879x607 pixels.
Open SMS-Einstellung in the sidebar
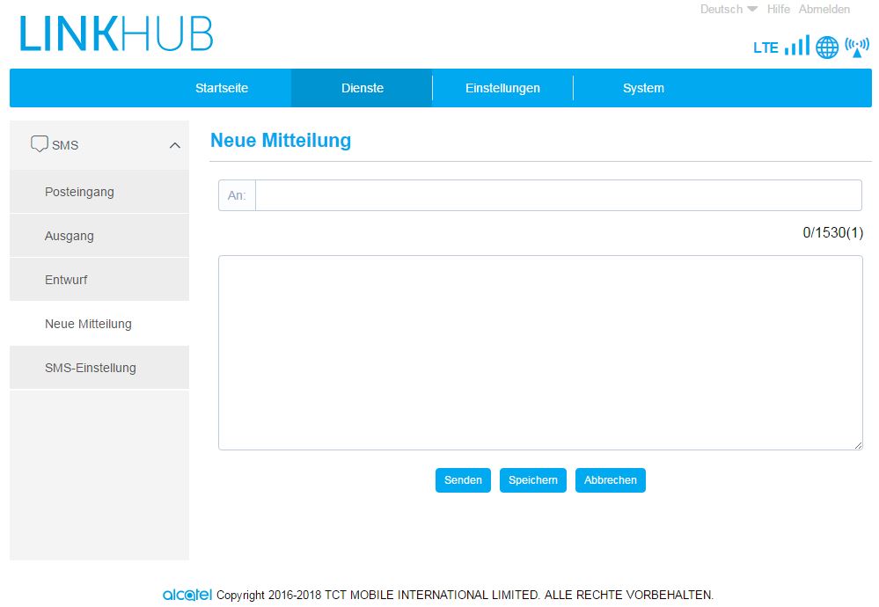pyautogui.click(x=91, y=368)
